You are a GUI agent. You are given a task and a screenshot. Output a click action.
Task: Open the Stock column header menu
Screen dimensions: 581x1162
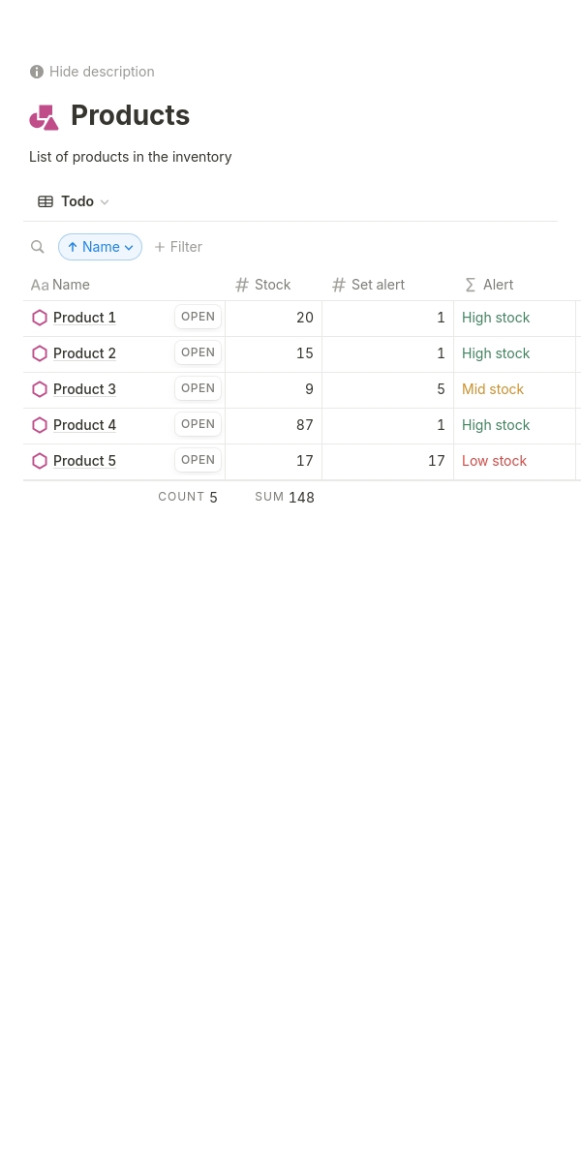(272, 285)
